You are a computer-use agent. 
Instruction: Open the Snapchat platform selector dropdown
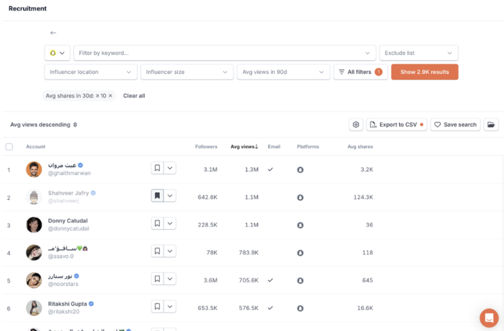[57, 53]
